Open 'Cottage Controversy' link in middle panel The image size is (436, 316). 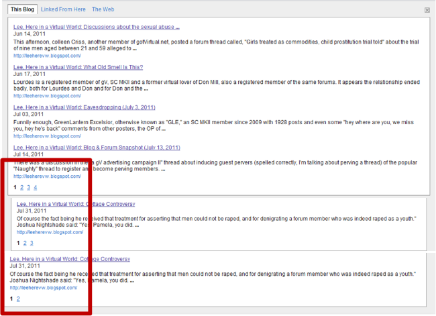pos(76,204)
